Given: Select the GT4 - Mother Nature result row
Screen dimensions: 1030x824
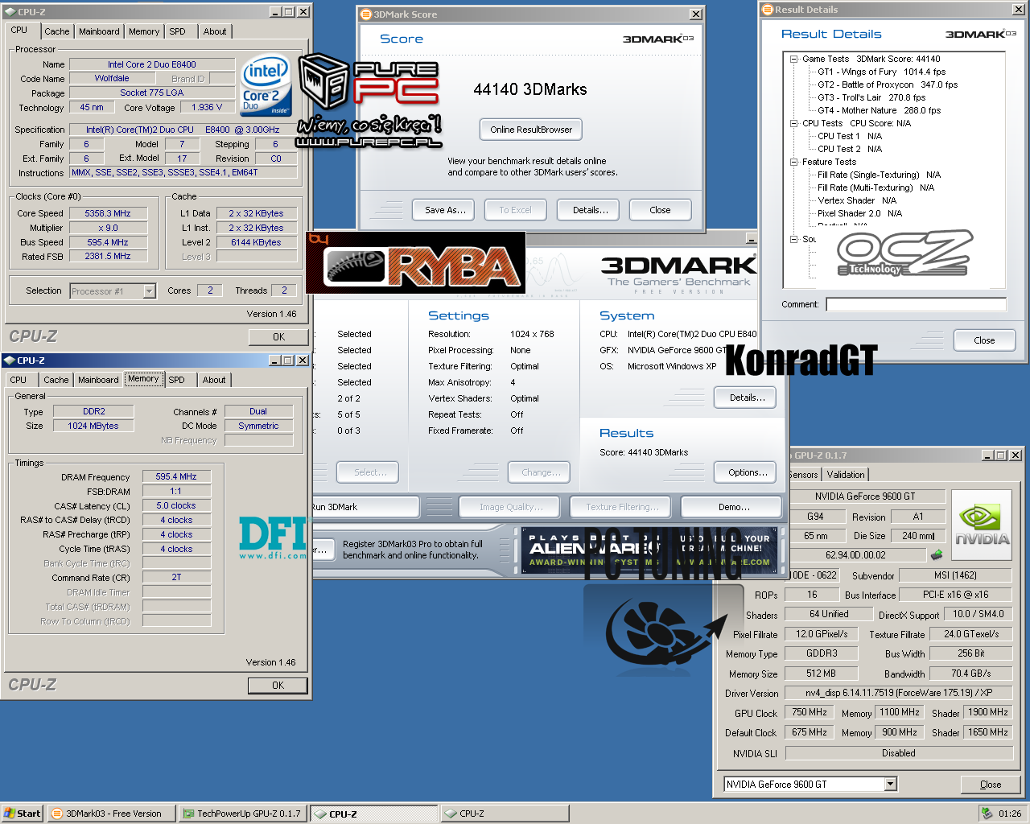Looking at the screenshot, I should (879, 110).
